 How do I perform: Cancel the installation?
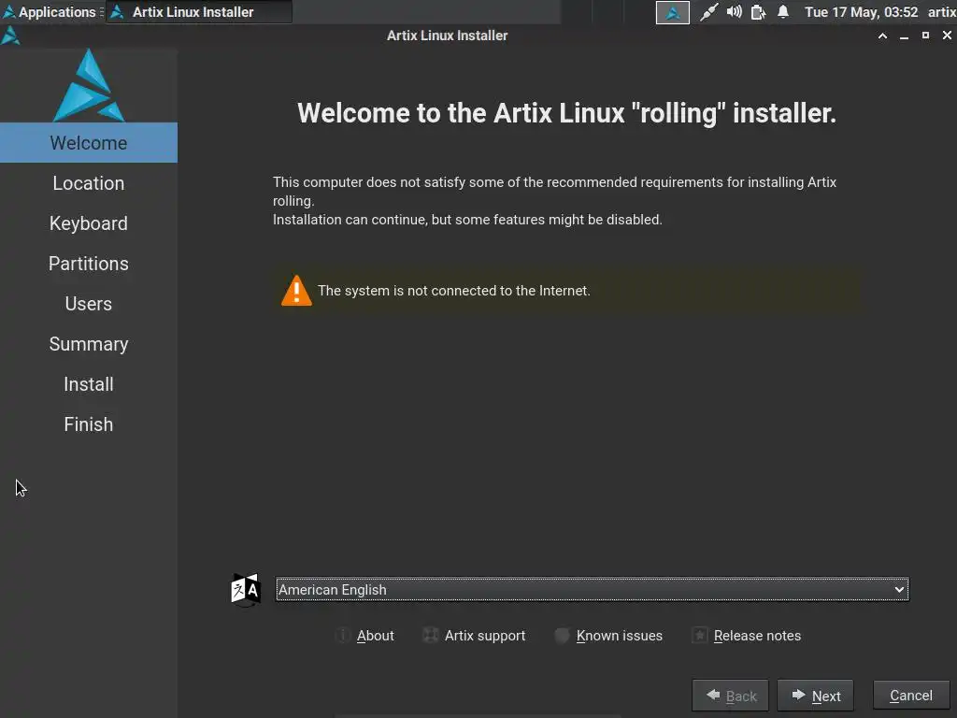(910, 696)
